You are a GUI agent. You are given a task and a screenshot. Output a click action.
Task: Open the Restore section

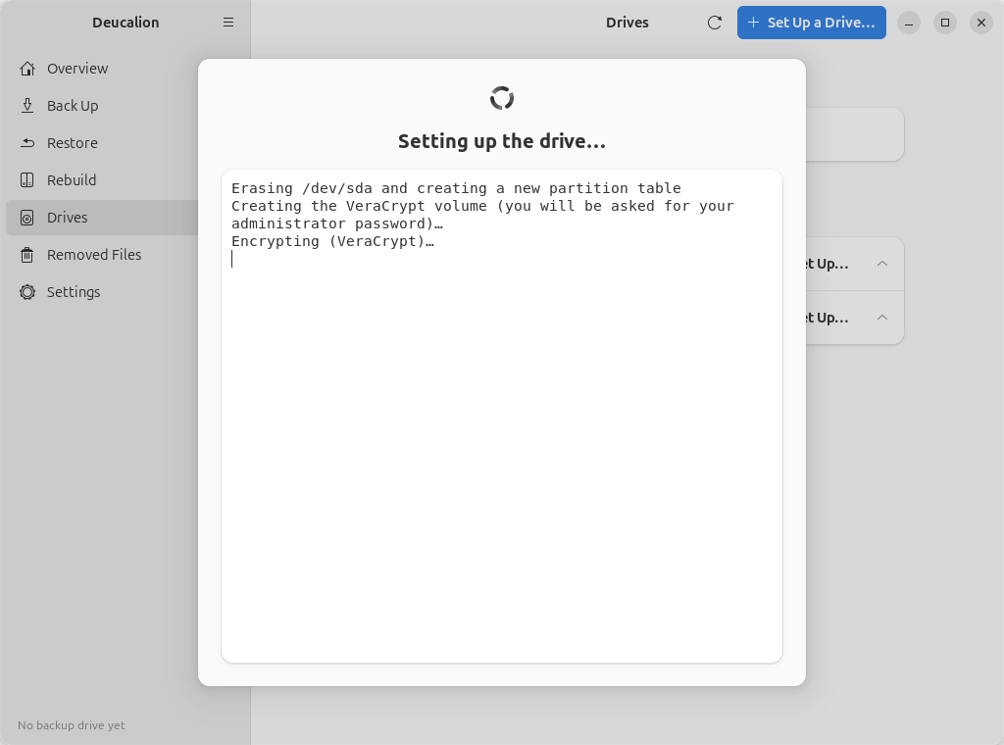point(125,143)
